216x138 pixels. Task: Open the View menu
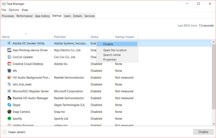[x=25, y=10]
